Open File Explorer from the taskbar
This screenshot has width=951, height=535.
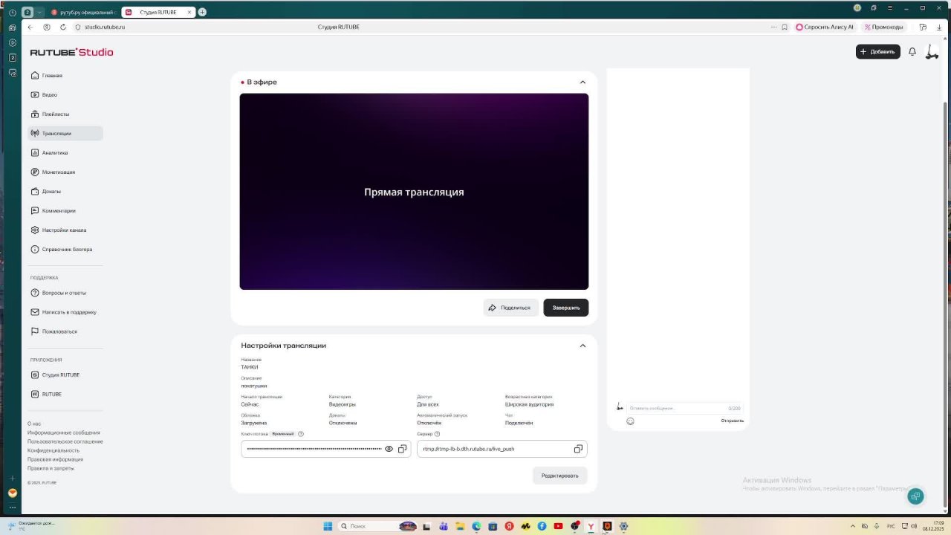pos(460,526)
